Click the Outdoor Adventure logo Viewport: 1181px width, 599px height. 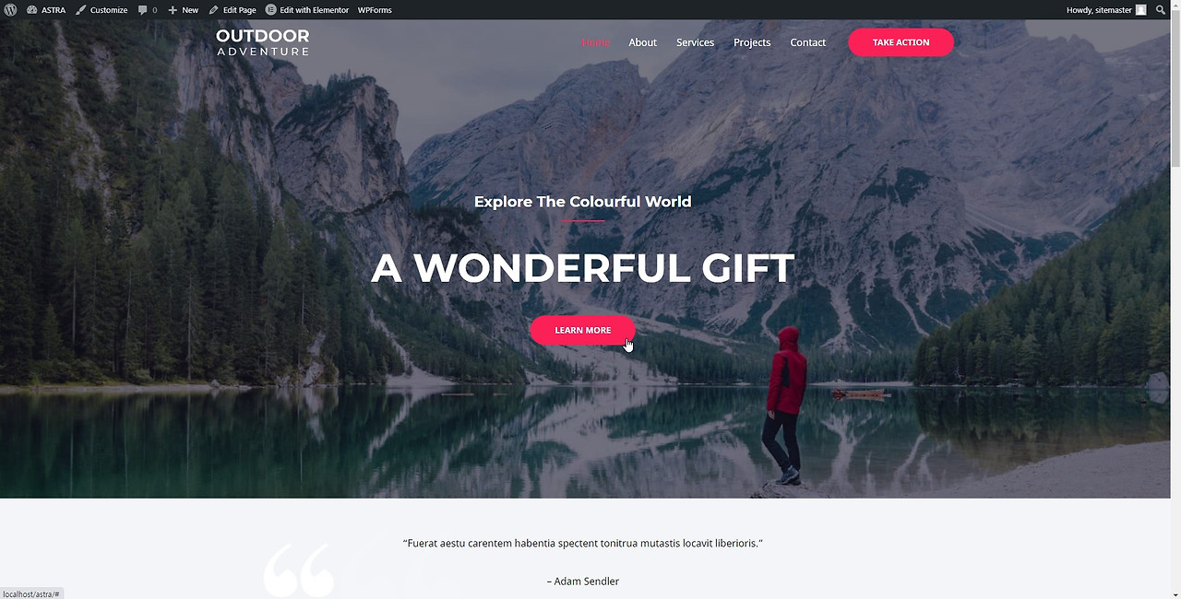pyautogui.click(x=263, y=42)
